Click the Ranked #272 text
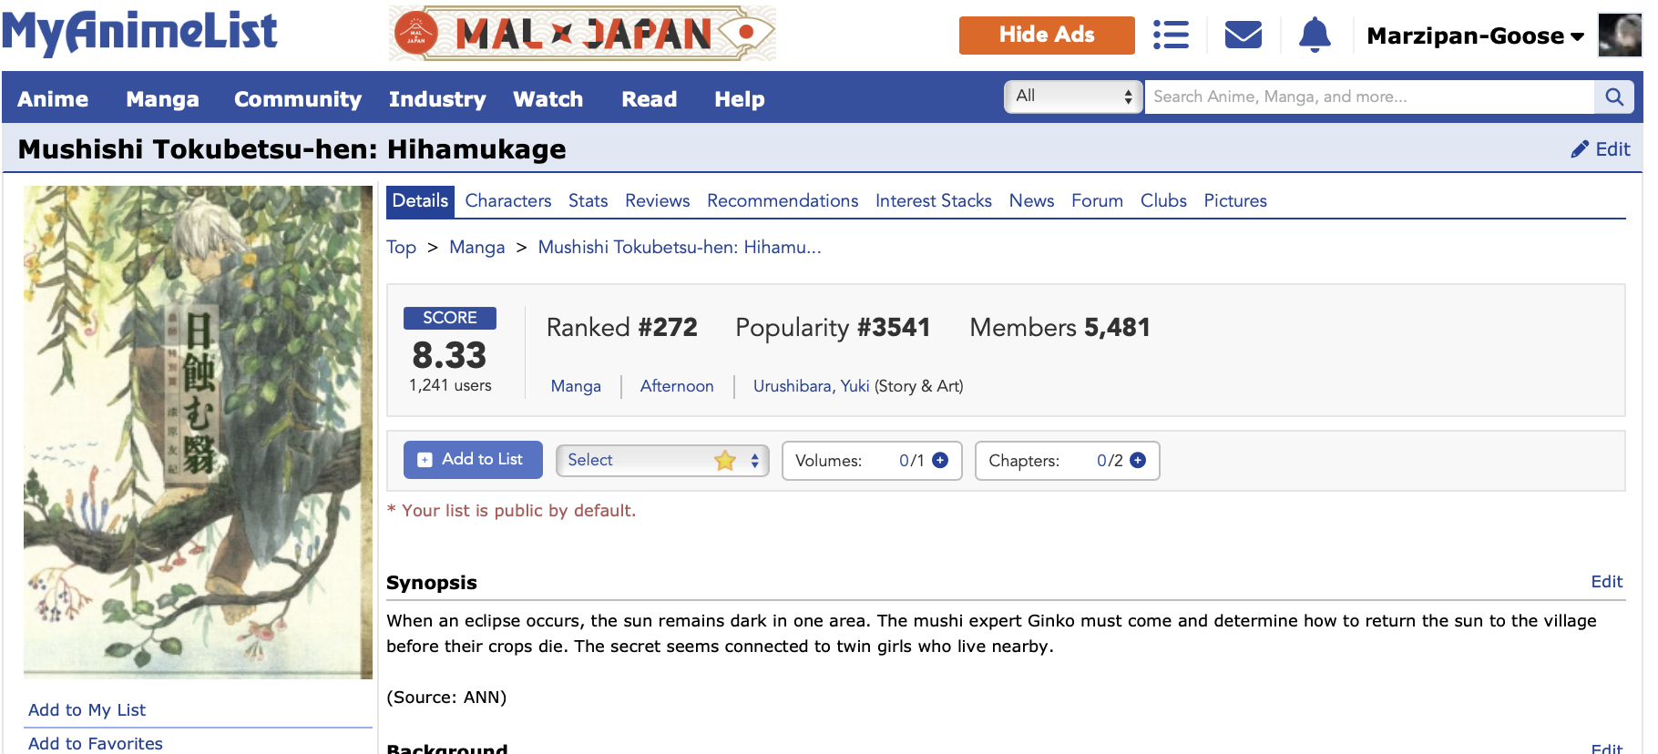 click(622, 328)
